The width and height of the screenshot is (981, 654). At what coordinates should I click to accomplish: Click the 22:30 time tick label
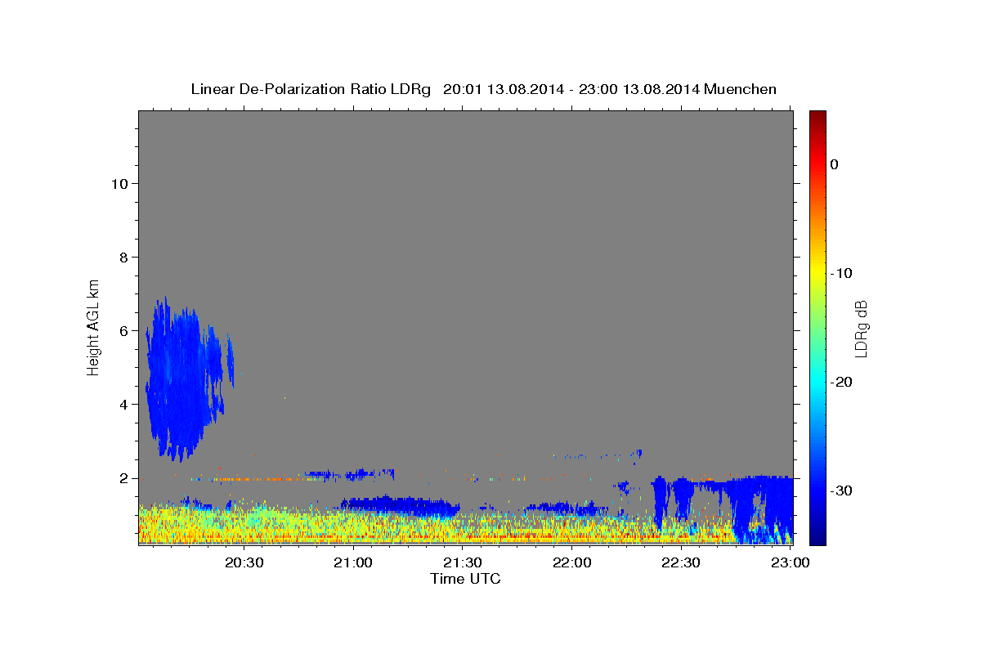(x=681, y=563)
